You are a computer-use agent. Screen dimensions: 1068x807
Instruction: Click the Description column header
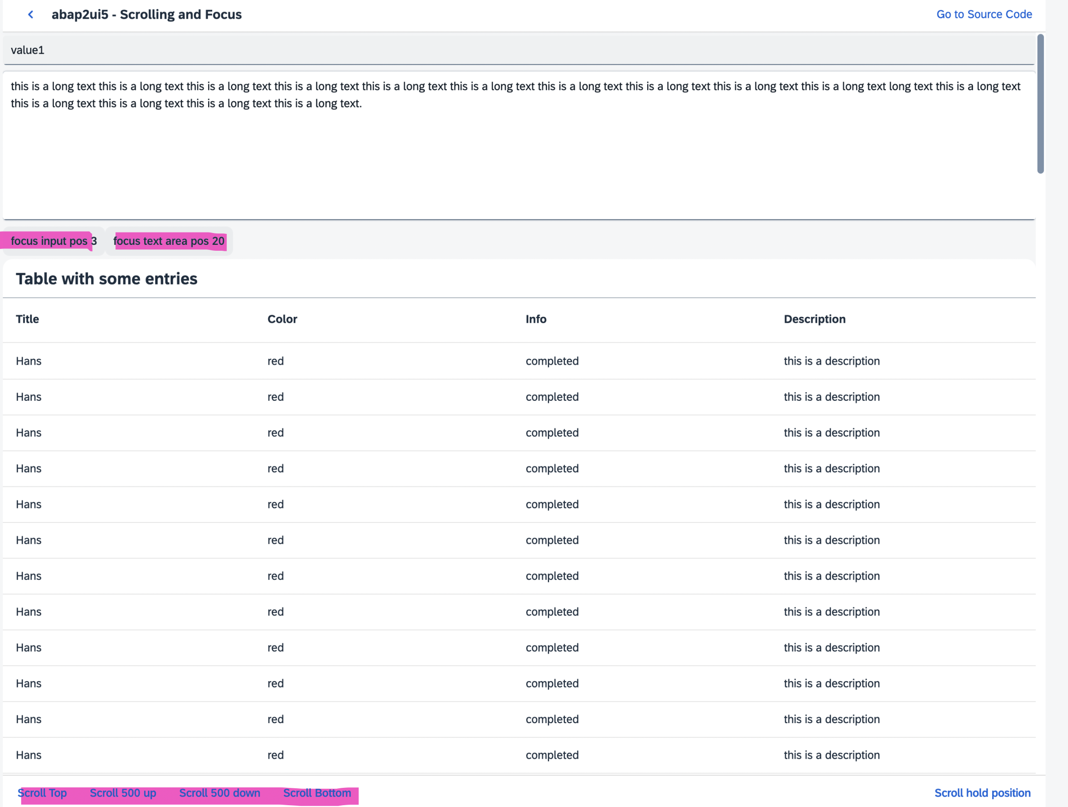(x=815, y=319)
